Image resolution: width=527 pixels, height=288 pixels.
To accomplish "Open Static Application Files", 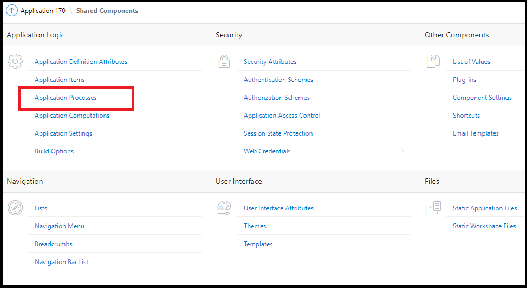I will pyautogui.click(x=485, y=208).
